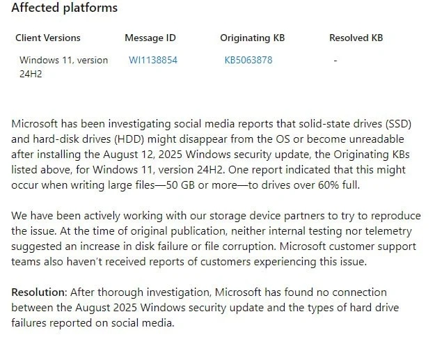This screenshot has height=337, width=435.
Task: Click 'failures reported on social media' line
Action: [93, 322]
